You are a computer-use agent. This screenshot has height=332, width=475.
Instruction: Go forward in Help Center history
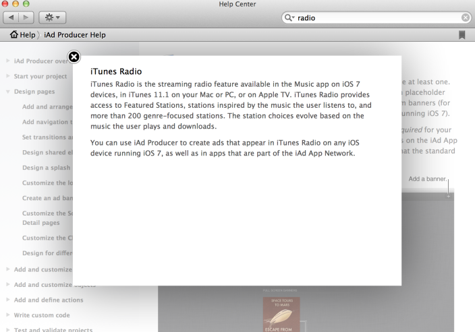click(26, 18)
